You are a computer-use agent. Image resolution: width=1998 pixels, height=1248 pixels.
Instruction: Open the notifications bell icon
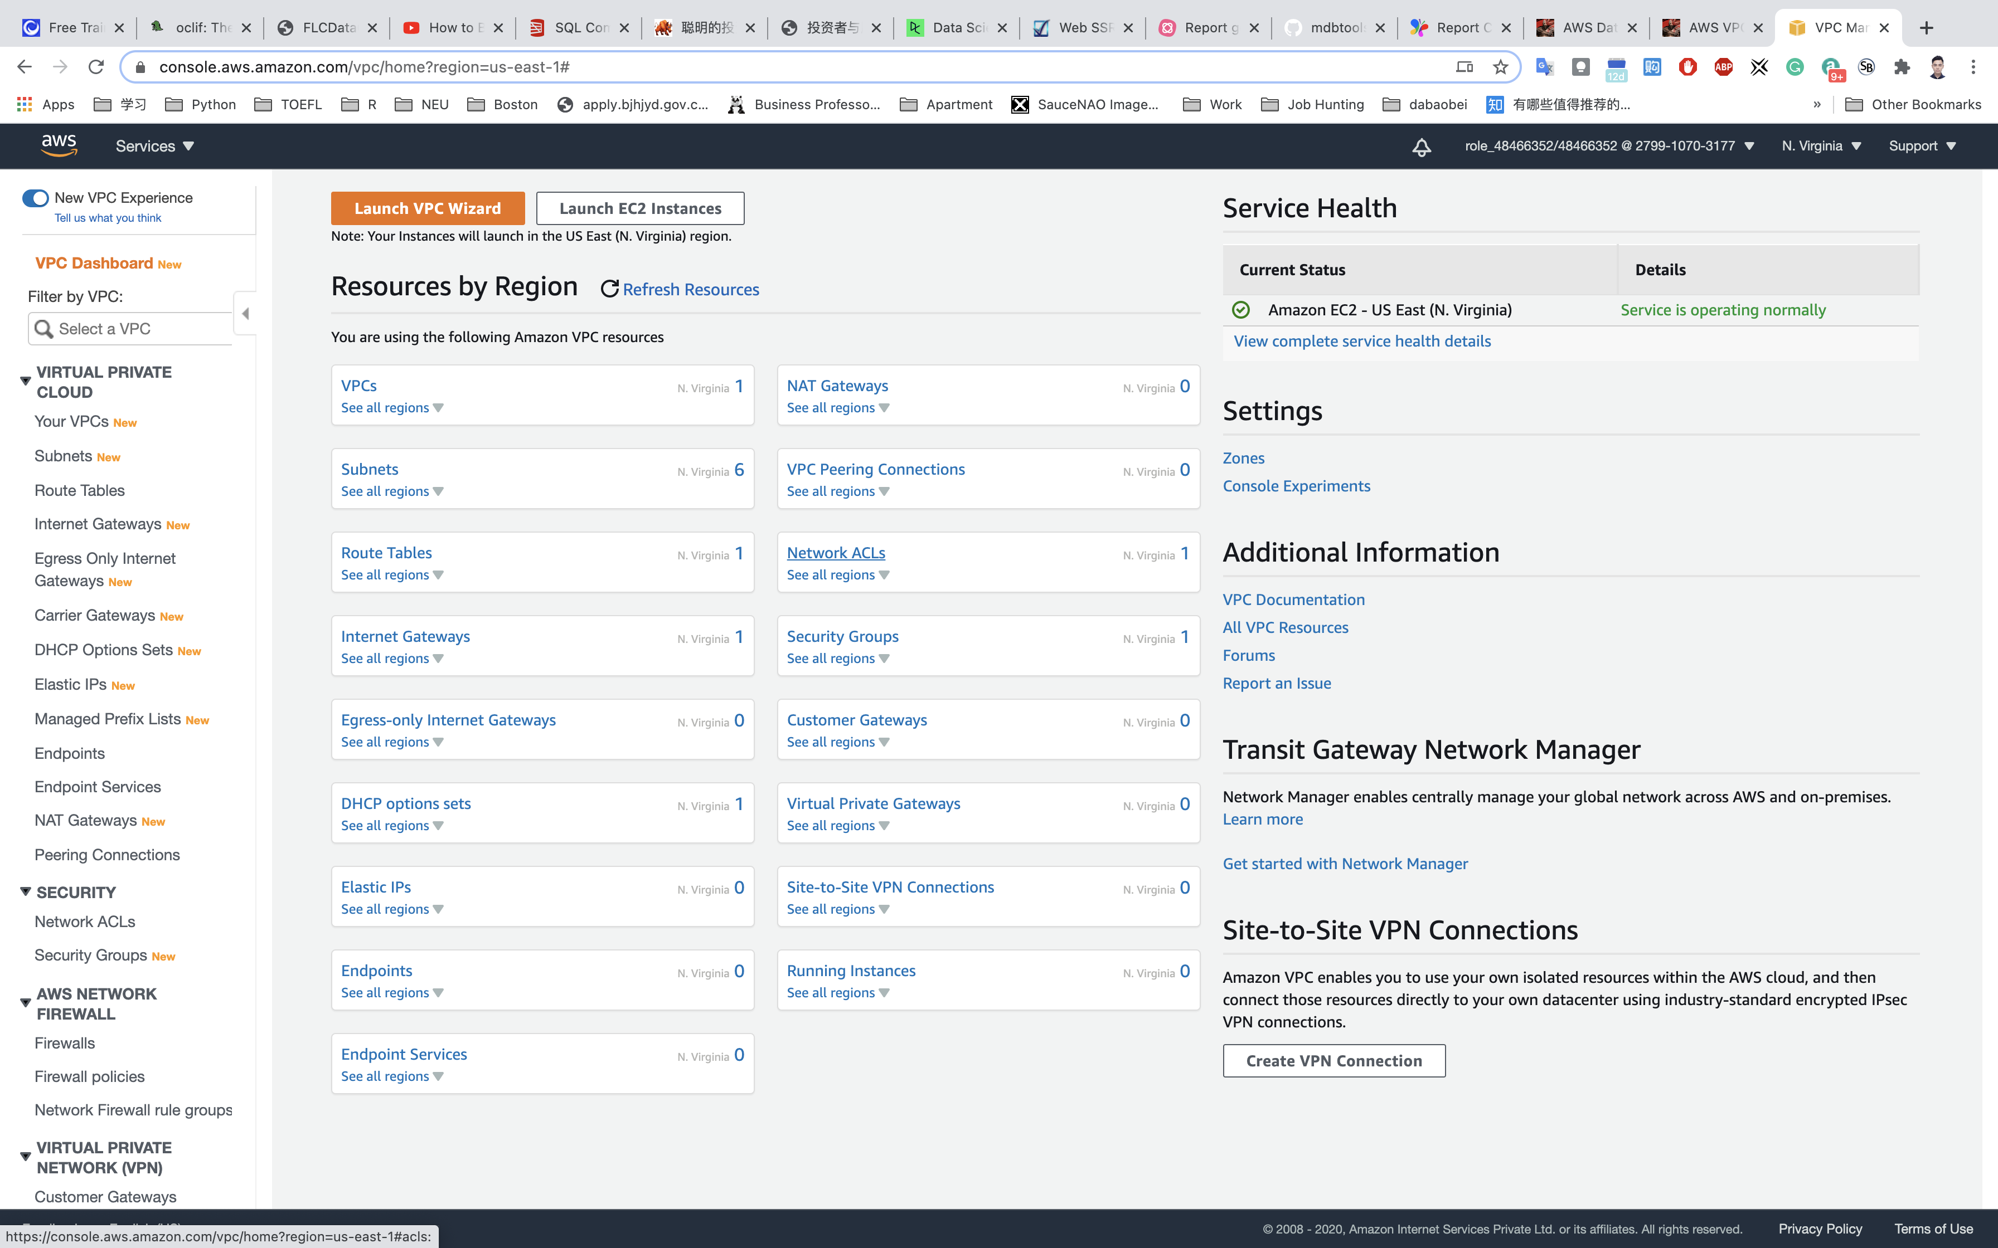[x=1421, y=147]
